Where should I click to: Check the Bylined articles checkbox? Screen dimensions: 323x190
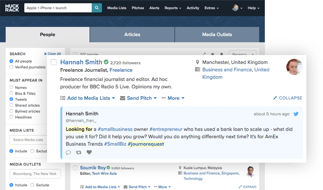click(x=11, y=111)
